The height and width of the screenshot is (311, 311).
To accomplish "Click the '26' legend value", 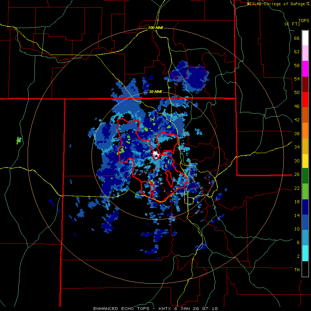I will coord(297,175).
